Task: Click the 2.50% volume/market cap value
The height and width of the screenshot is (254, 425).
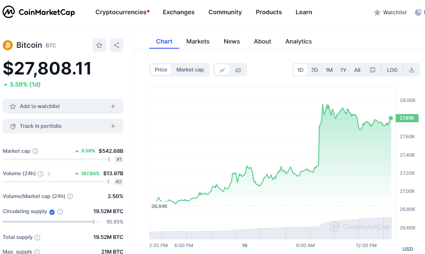Action: [x=116, y=196]
